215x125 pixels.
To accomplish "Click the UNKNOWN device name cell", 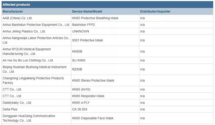I will 105,32.
